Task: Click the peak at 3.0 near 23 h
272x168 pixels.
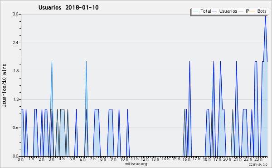Action: click(x=265, y=16)
